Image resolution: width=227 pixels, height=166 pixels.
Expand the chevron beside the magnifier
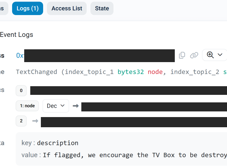point(220,55)
